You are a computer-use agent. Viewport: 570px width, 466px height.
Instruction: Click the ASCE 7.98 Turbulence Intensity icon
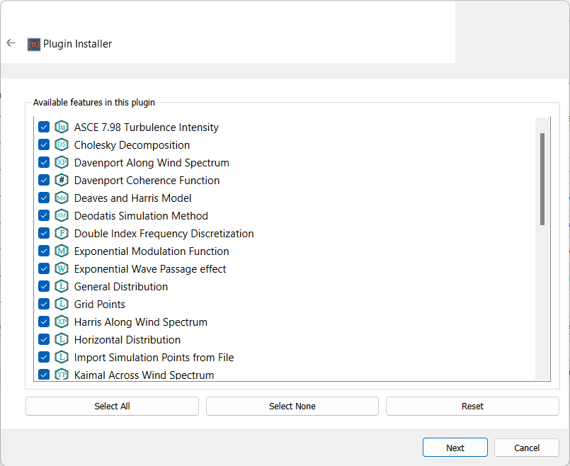(62, 127)
